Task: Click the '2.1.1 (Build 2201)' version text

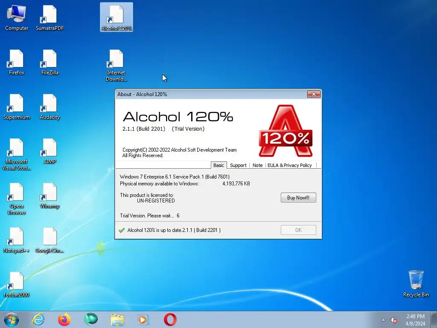Action: 144,129
